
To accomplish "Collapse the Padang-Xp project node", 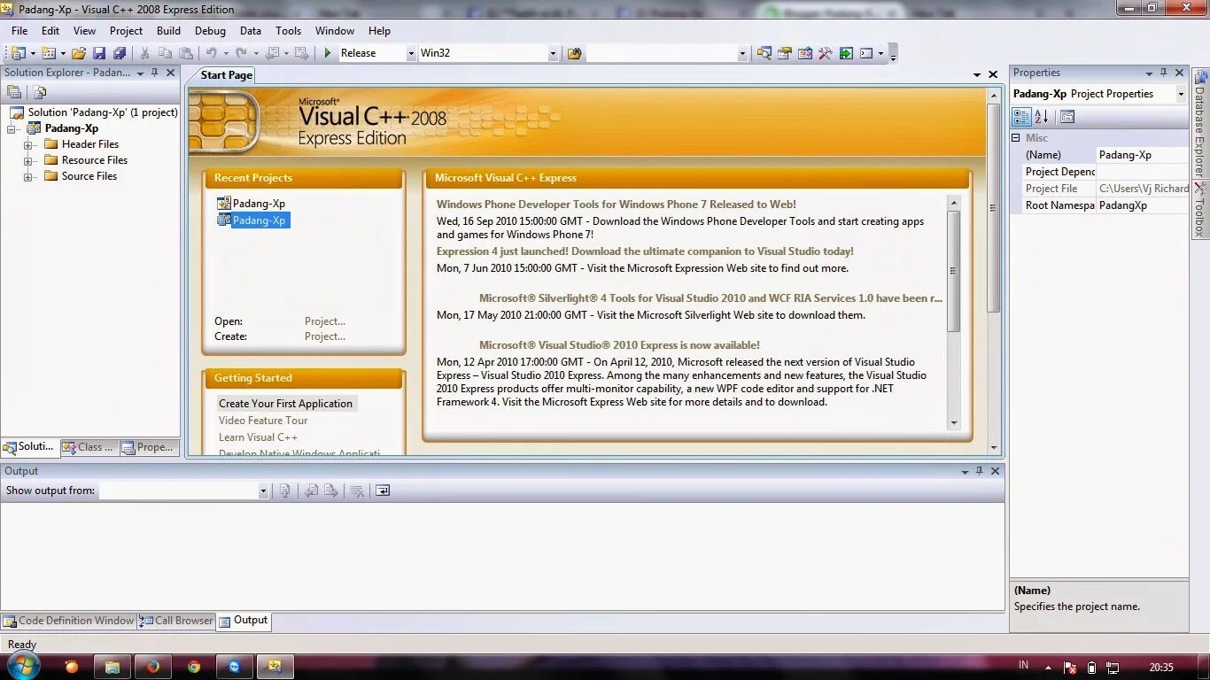I will [x=12, y=129].
